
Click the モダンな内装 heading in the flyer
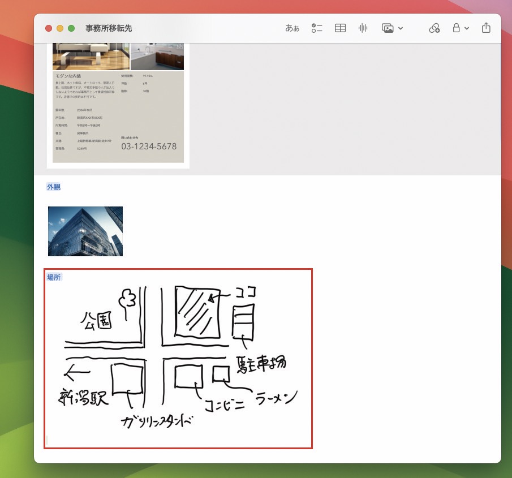click(x=68, y=76)
